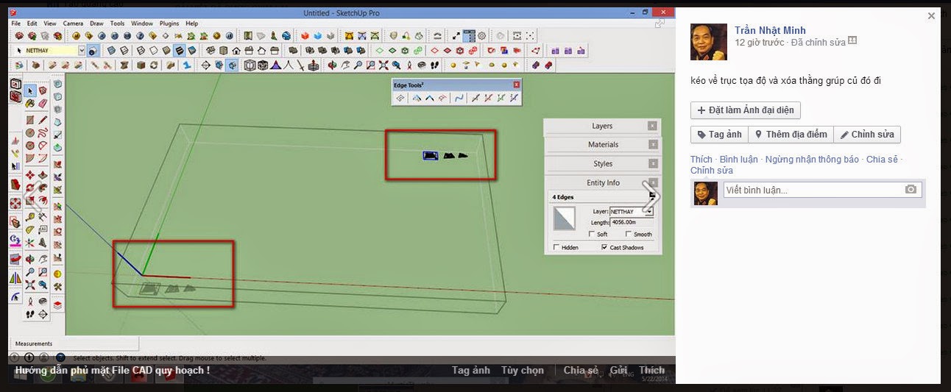Click Zoom Extents in horizontal camera toolbar
Image resolution: width=951 pixels, height=392 pixels.
click(383, 65)
